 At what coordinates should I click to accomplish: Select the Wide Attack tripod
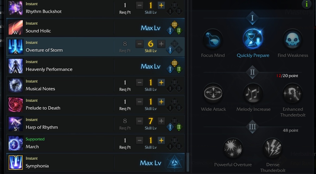point(213,93)
